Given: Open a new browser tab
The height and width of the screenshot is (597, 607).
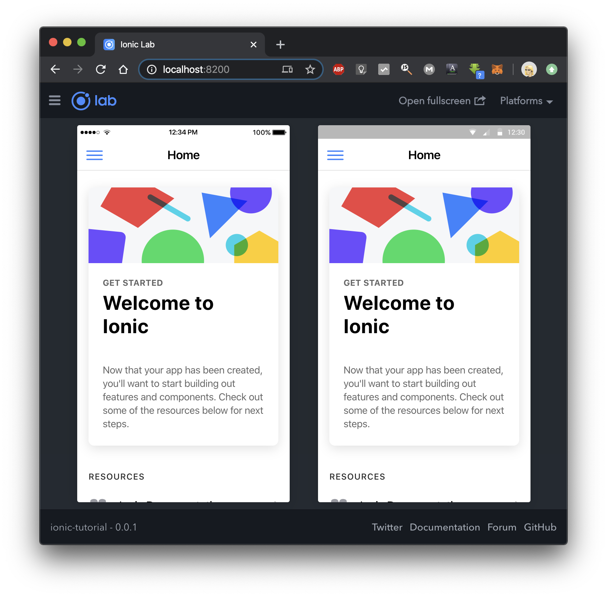Looking at the screenshot, I should 280,45.
